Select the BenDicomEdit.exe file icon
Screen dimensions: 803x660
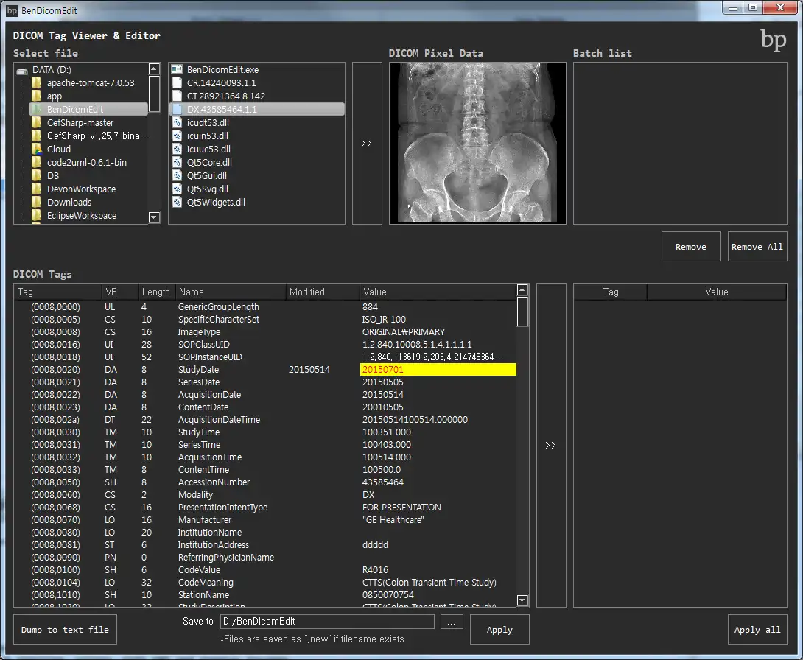click(177, 70)
